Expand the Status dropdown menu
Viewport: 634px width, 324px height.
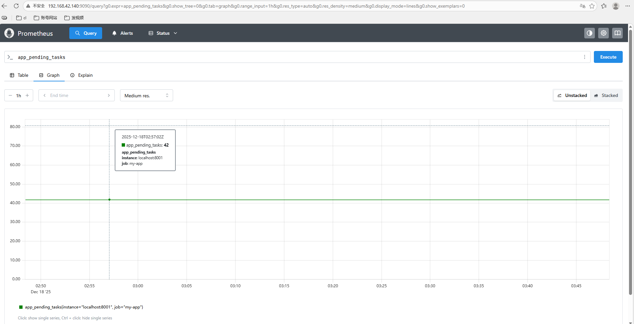click(x=163, y=33)
